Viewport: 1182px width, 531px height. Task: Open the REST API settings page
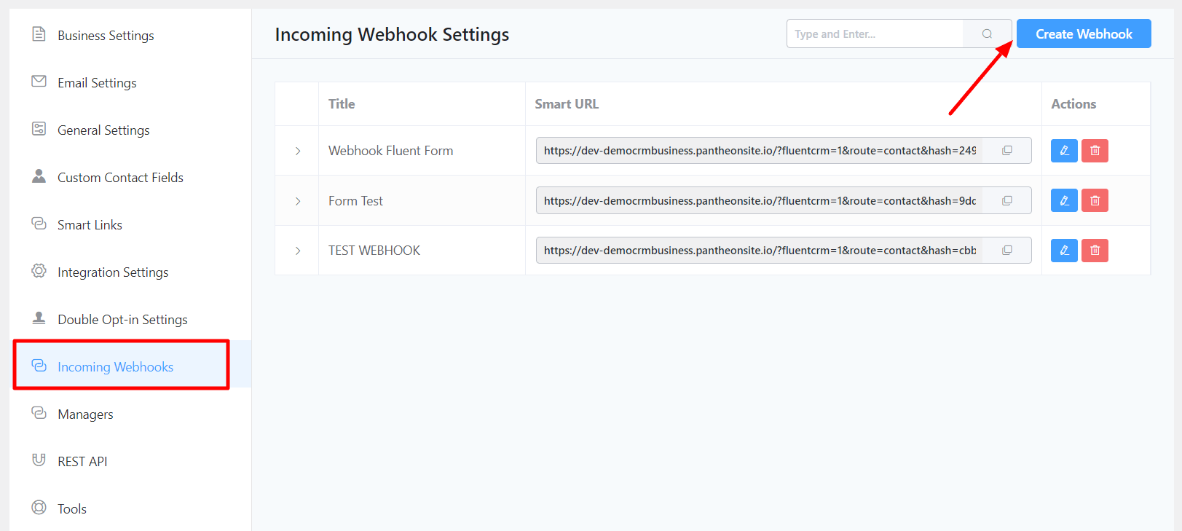click(x=82, y=462)
